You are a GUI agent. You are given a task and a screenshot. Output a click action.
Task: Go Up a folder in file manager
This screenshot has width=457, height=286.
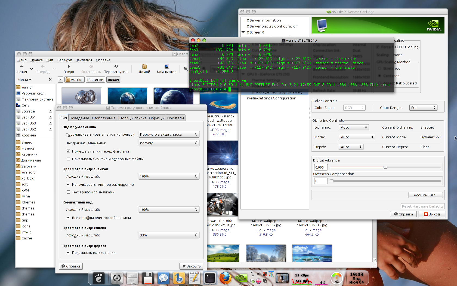click(69, 69)
